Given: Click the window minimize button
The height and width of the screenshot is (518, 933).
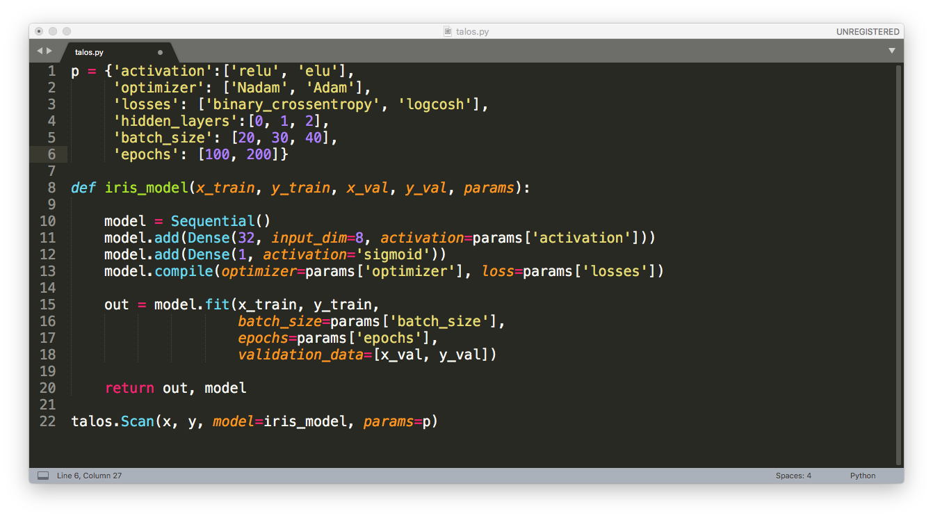Looking at the screenshot, I should click(x=53, y=31).
